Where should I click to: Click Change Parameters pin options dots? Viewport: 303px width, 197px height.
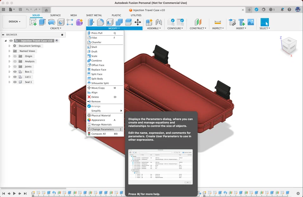click(121, 129)
